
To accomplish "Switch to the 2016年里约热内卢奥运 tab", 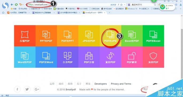I will [68, 13].
